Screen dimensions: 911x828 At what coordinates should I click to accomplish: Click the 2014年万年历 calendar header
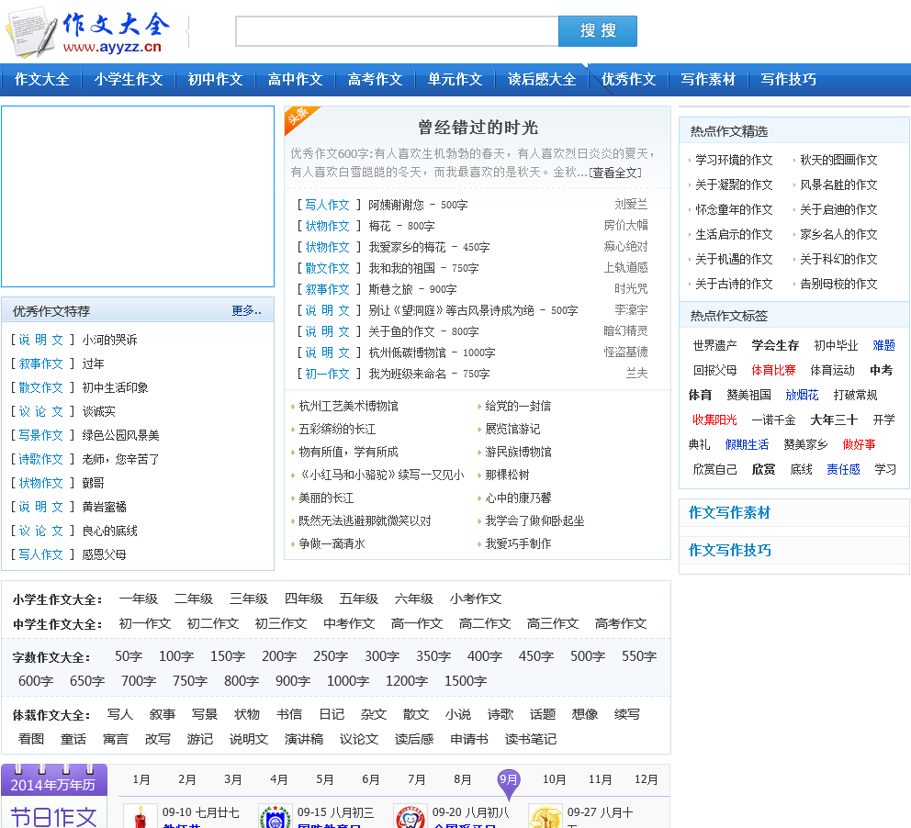tap(53, 784)
